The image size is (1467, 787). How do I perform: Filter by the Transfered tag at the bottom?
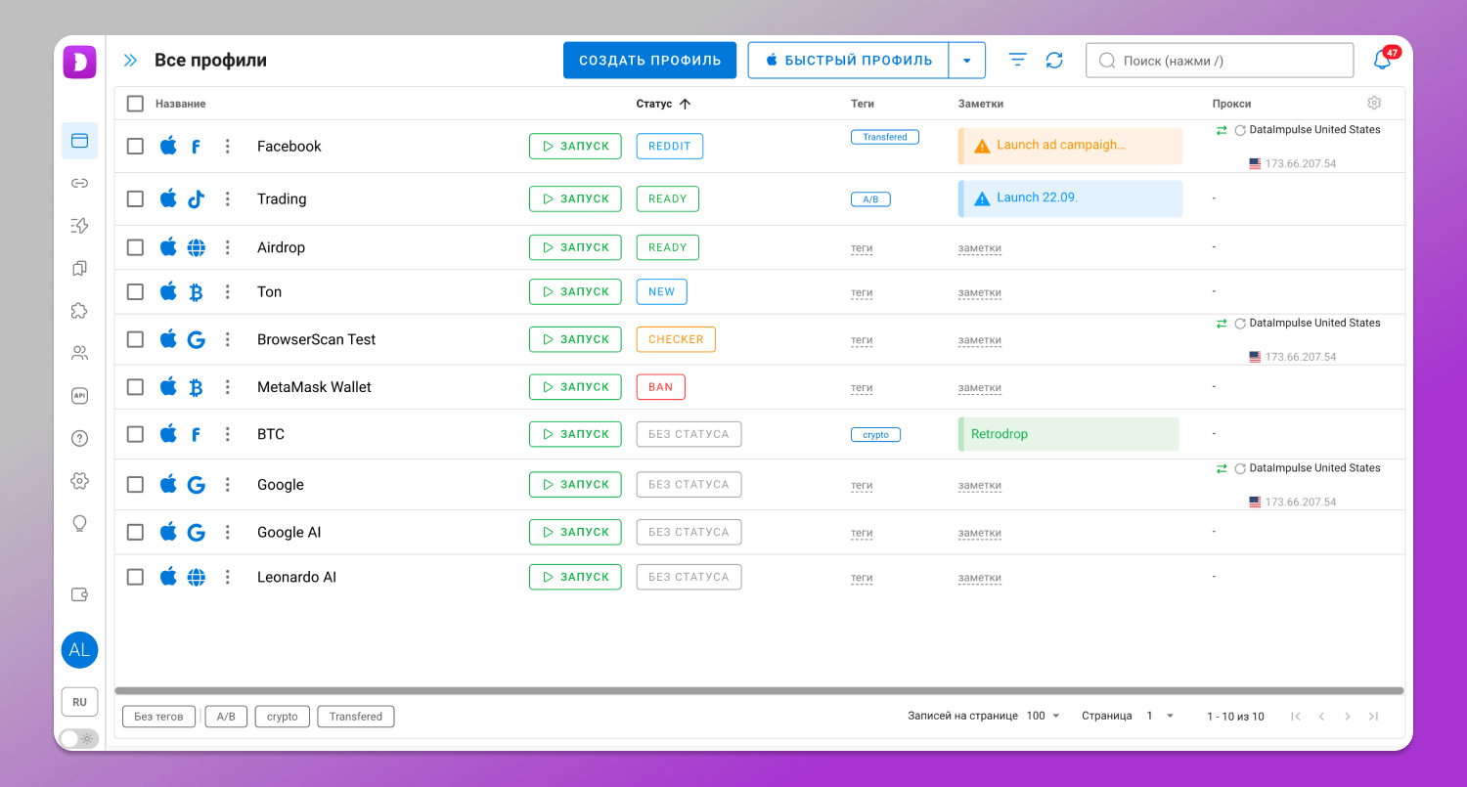356,717
